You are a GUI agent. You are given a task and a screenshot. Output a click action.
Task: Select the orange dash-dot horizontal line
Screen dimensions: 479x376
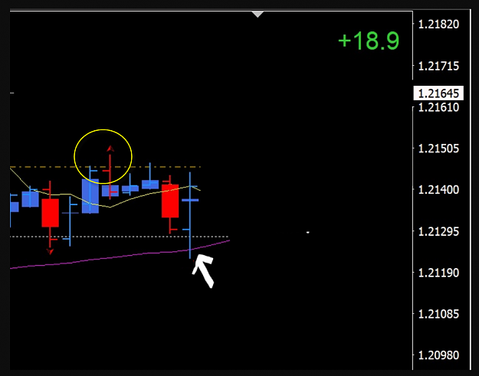click(105, 167)
